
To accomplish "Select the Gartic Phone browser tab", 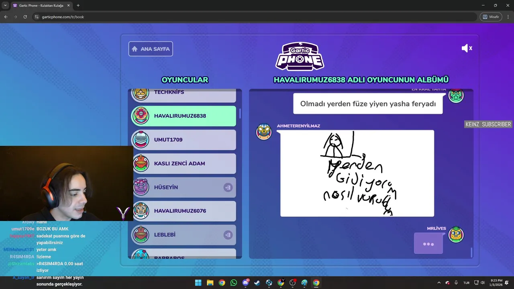I will [41, 6].
